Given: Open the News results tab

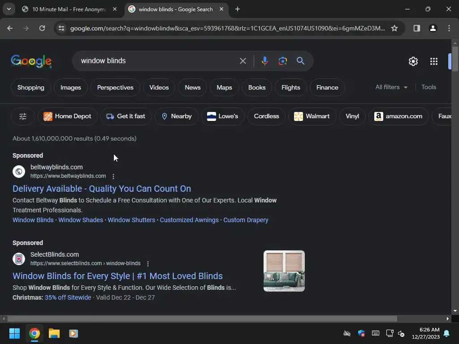Looking at the screenshot, I should (193, 87).
